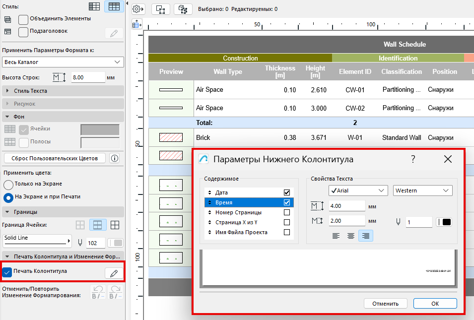Open the settings gear at top toolbar
Image resolution: width=474 pixels, height=320 pixels.
pos(137,9)
